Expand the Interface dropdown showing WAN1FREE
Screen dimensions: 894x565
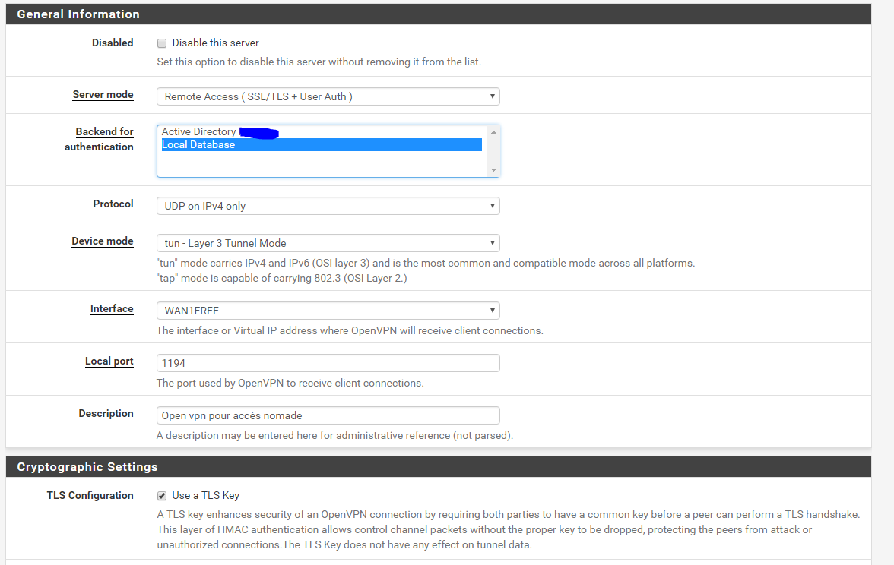328,311
